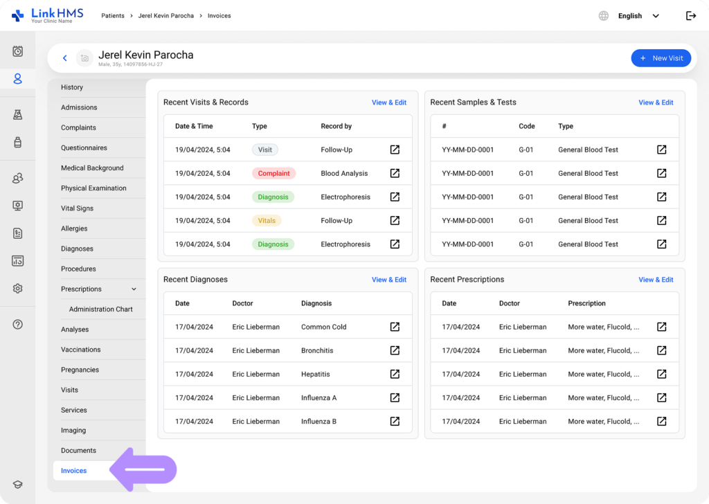Click the Questionnaires menu entry

pos(84,148)
